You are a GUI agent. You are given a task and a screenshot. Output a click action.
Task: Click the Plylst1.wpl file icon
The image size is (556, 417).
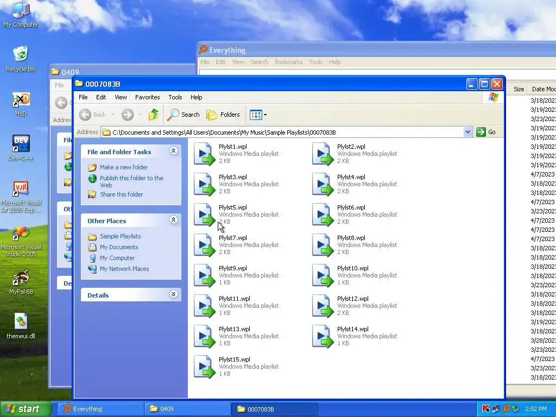click(x=204, y=154)
